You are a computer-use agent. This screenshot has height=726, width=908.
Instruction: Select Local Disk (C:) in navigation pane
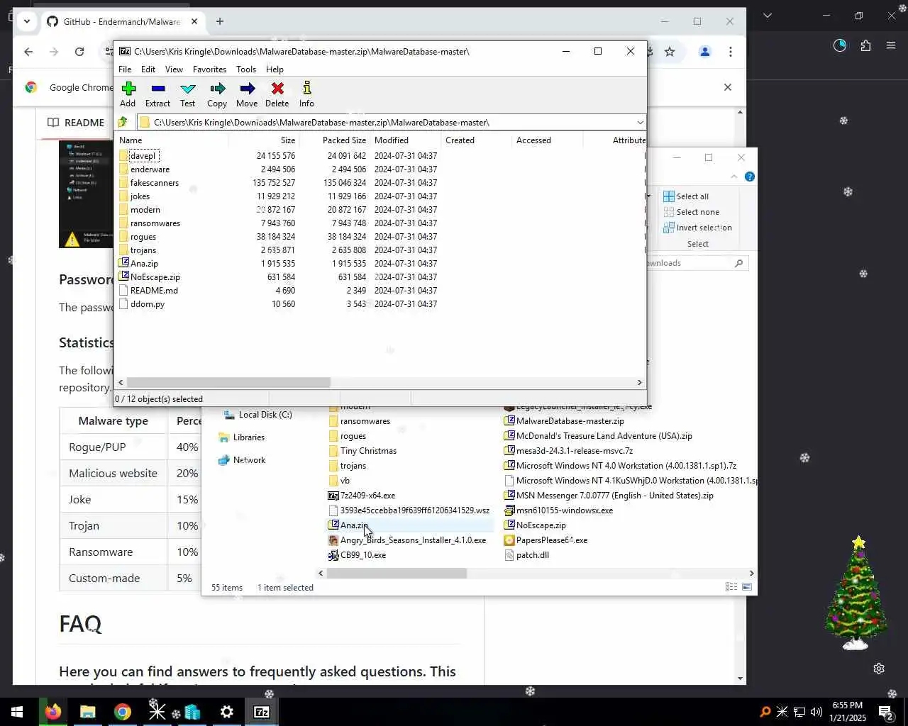(x=258, y=415)
